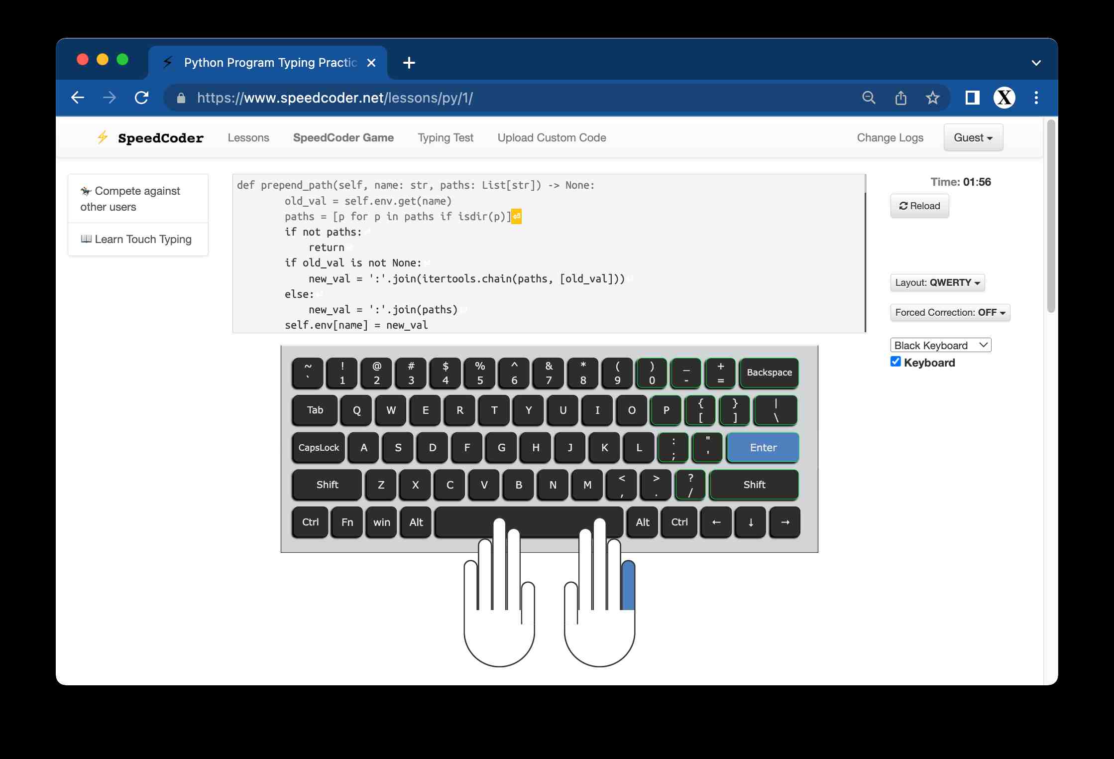Click the share page icon

point(900,98)
